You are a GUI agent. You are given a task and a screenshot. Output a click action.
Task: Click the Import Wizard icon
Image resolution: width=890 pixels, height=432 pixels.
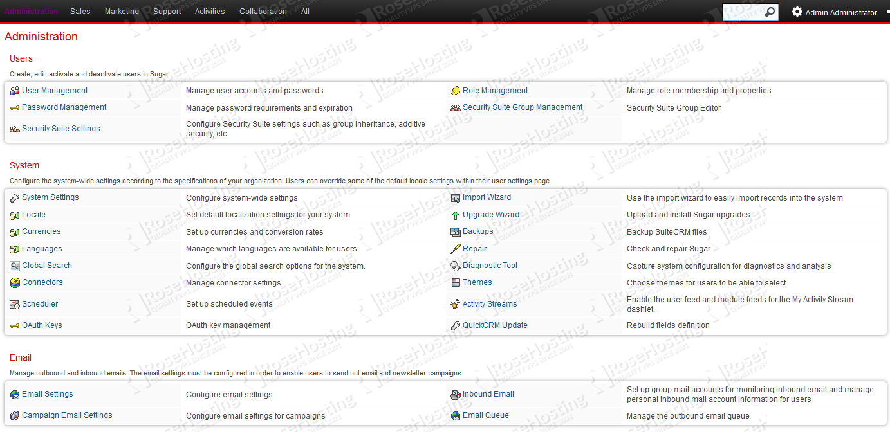[456, 198]
